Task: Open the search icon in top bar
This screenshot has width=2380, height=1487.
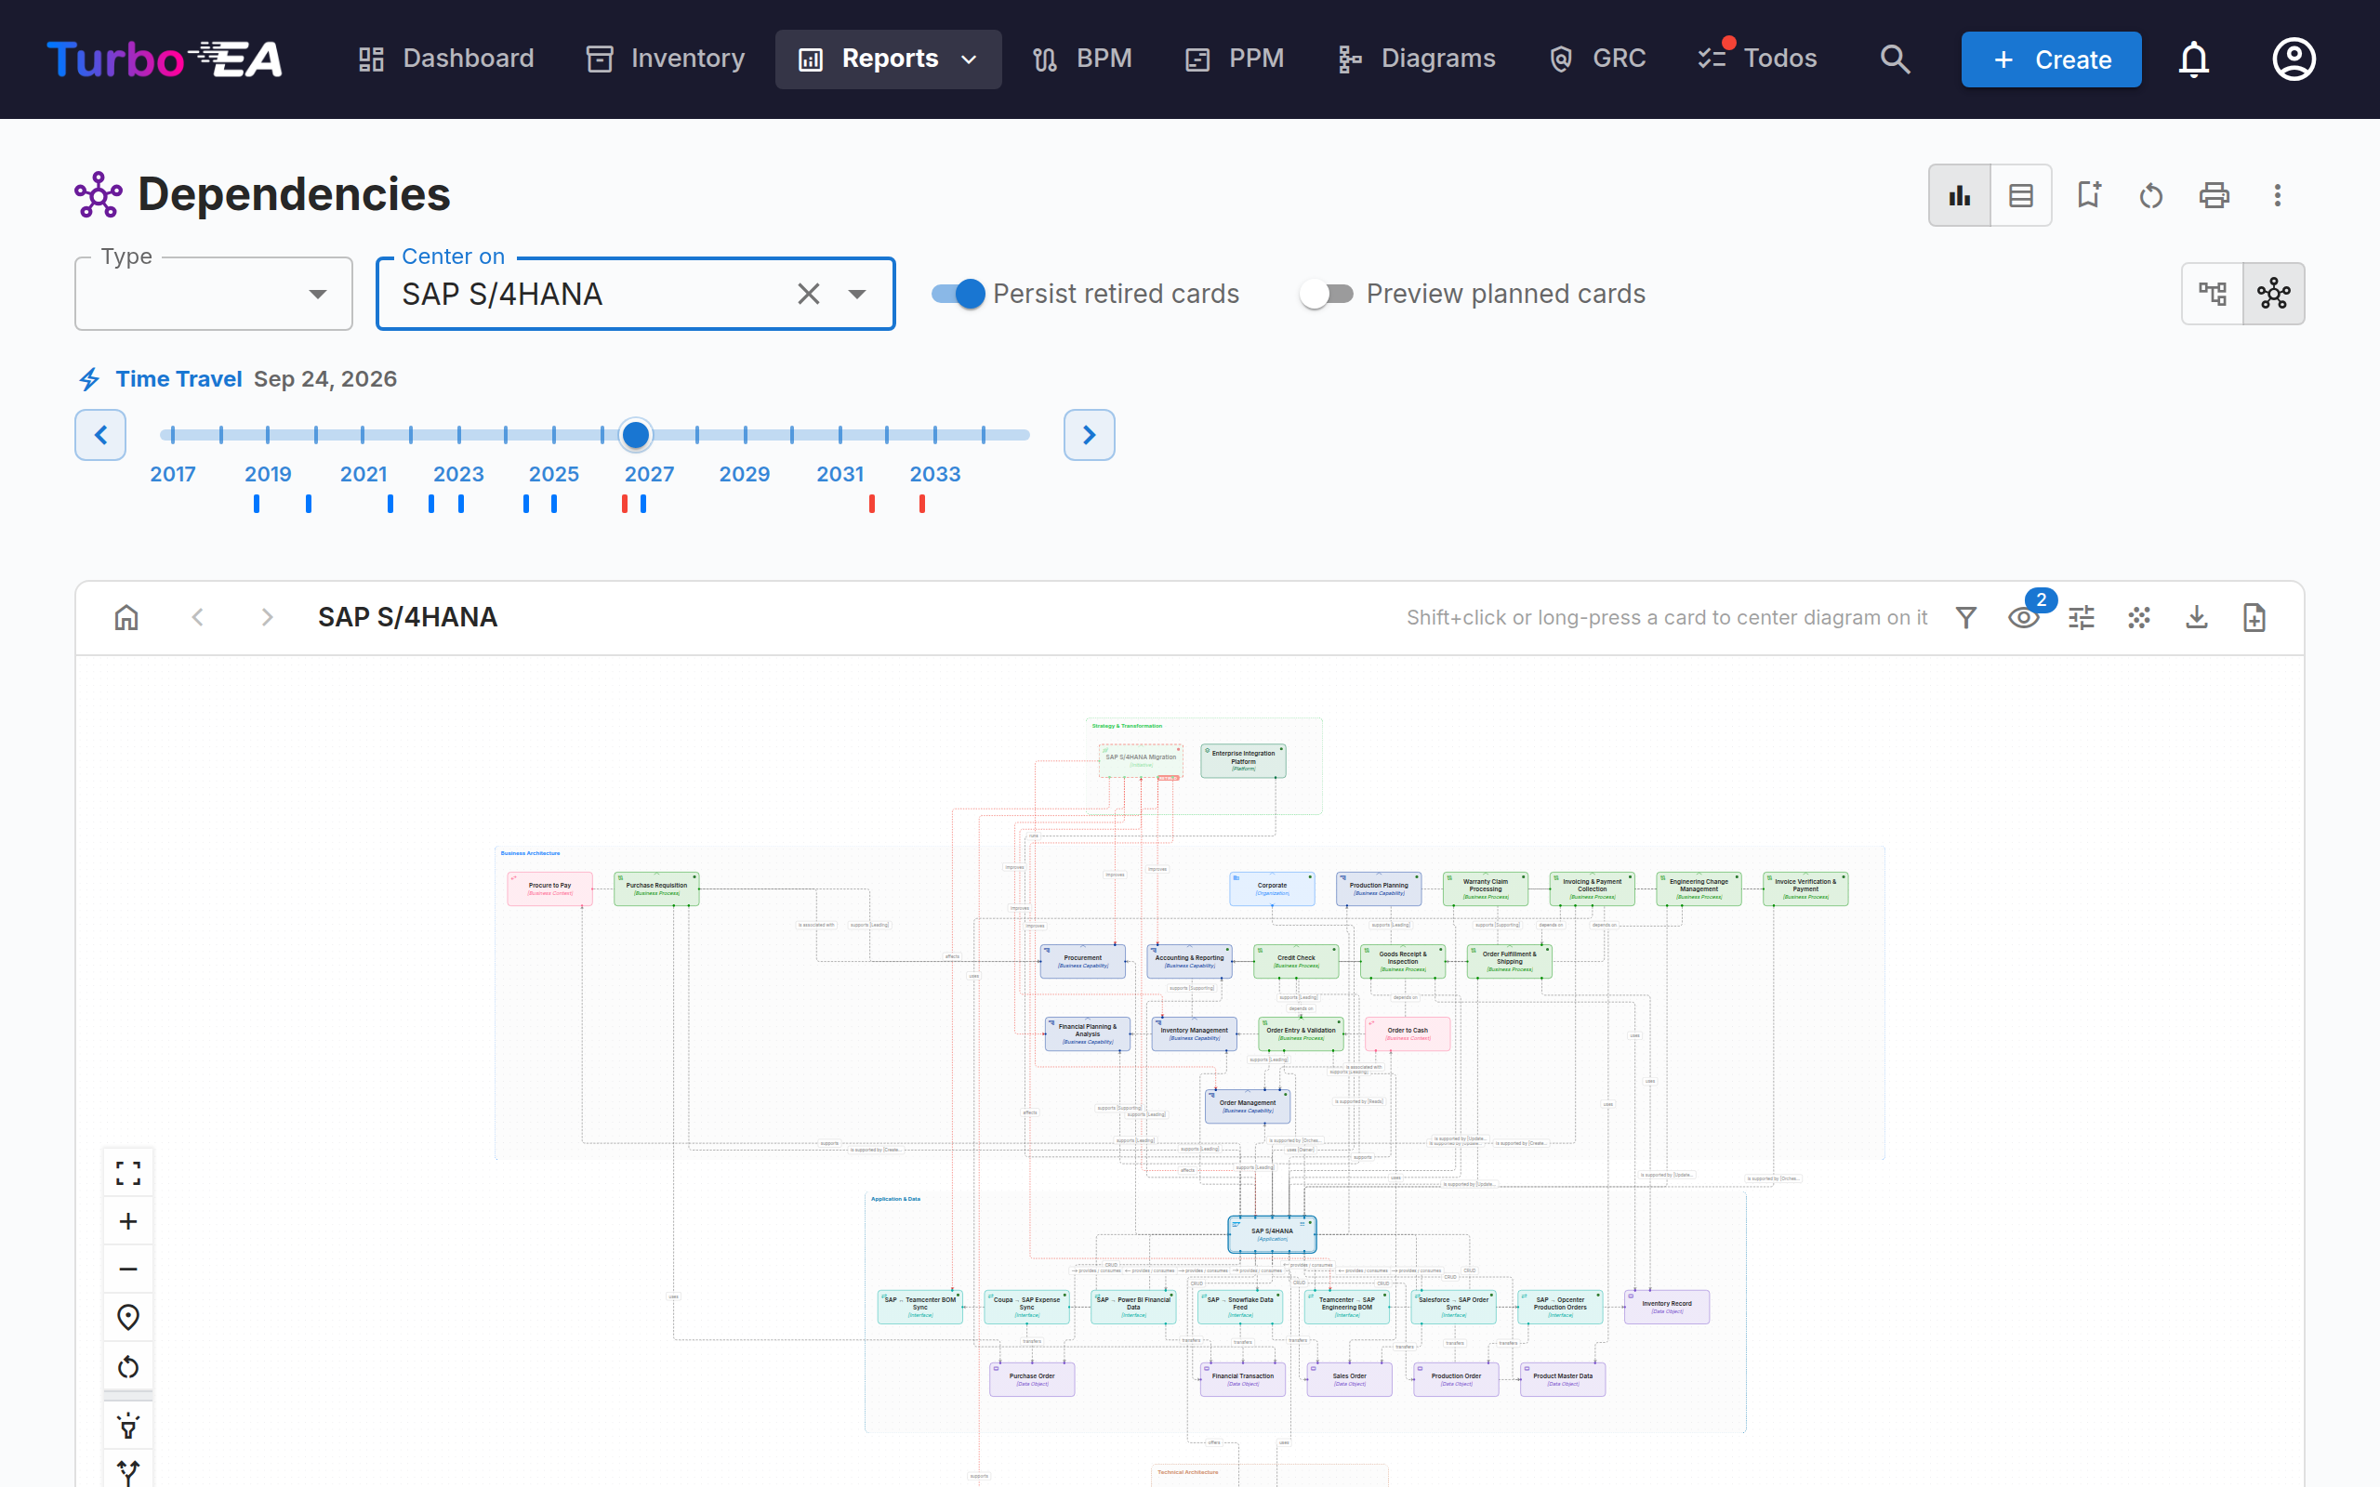Action: (1894, 59)
